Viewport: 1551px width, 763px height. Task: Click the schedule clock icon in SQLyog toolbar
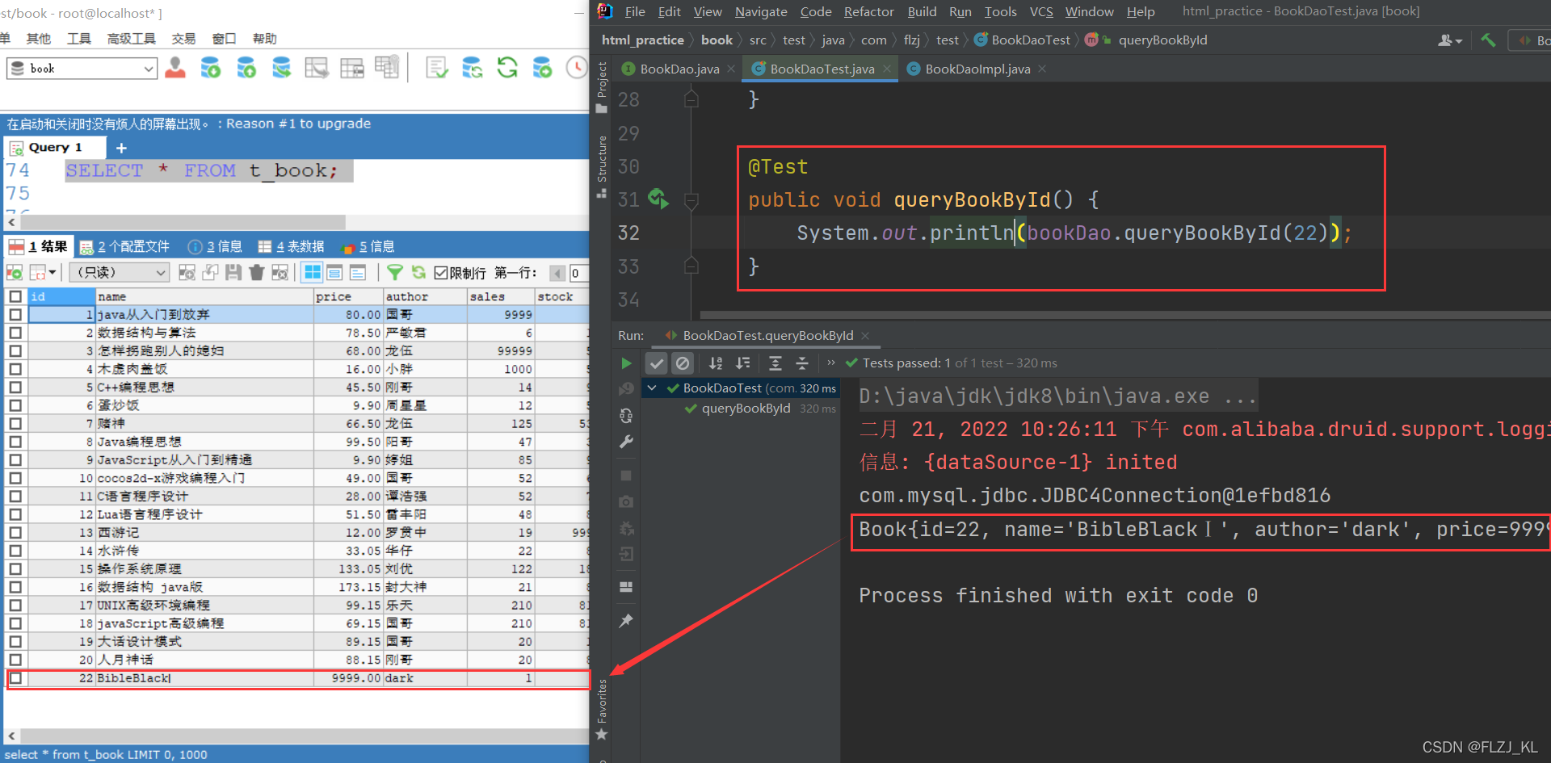click(577, 68)
